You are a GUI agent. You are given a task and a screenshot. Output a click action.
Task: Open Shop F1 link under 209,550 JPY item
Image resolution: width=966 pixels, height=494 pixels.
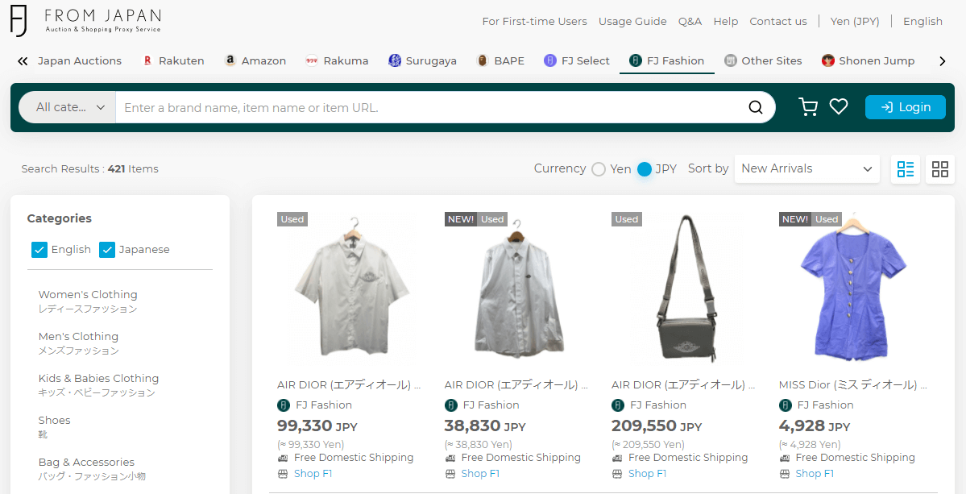pos(648,474)
